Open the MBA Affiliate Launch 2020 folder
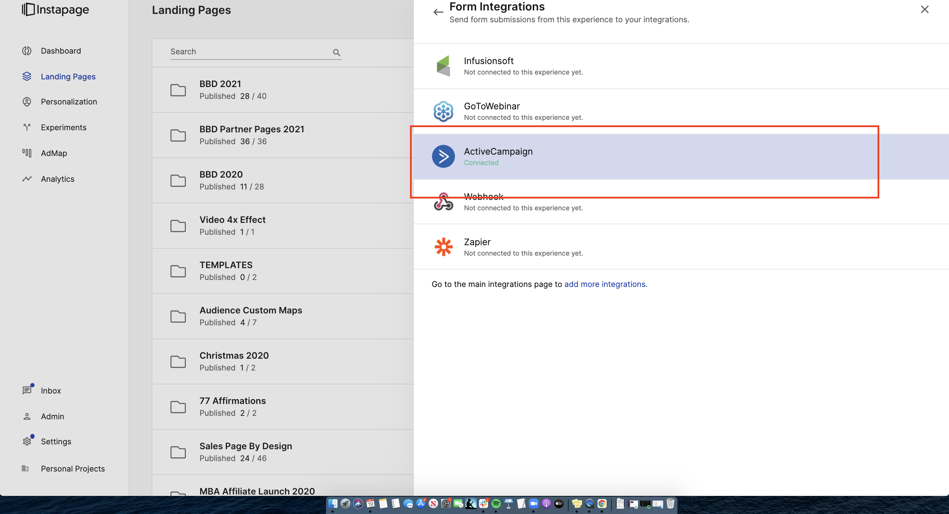The image size is (949, 514). click(282, 486)
